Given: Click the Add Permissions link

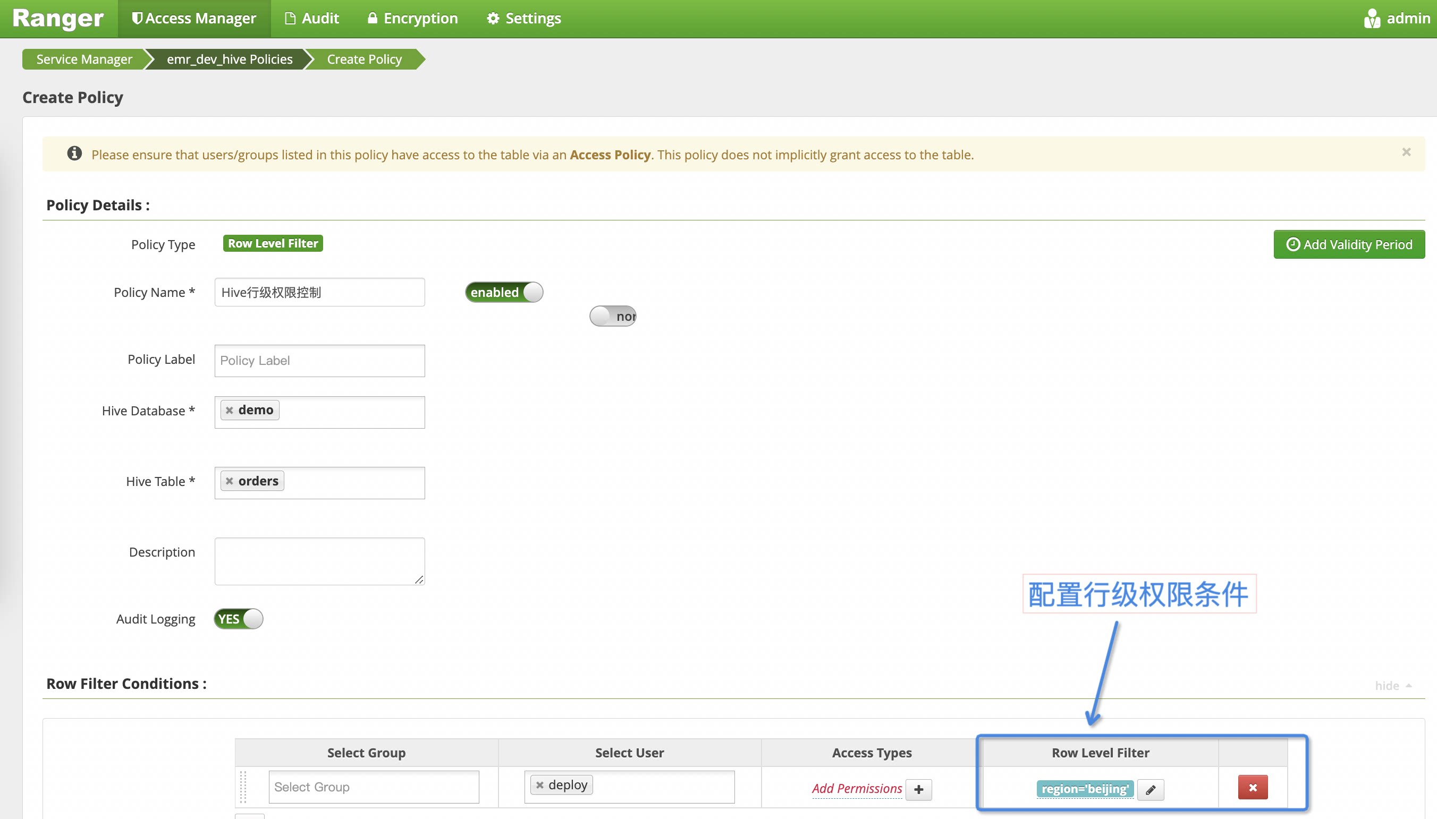Looking at the screenshot, I should pos(856,789).
